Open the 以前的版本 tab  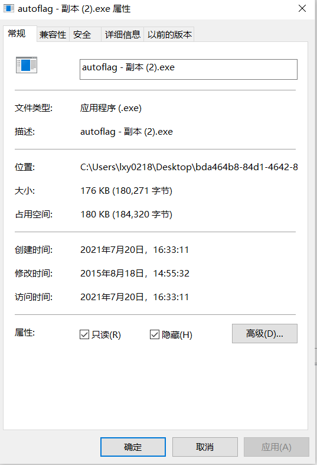point(169,35)
